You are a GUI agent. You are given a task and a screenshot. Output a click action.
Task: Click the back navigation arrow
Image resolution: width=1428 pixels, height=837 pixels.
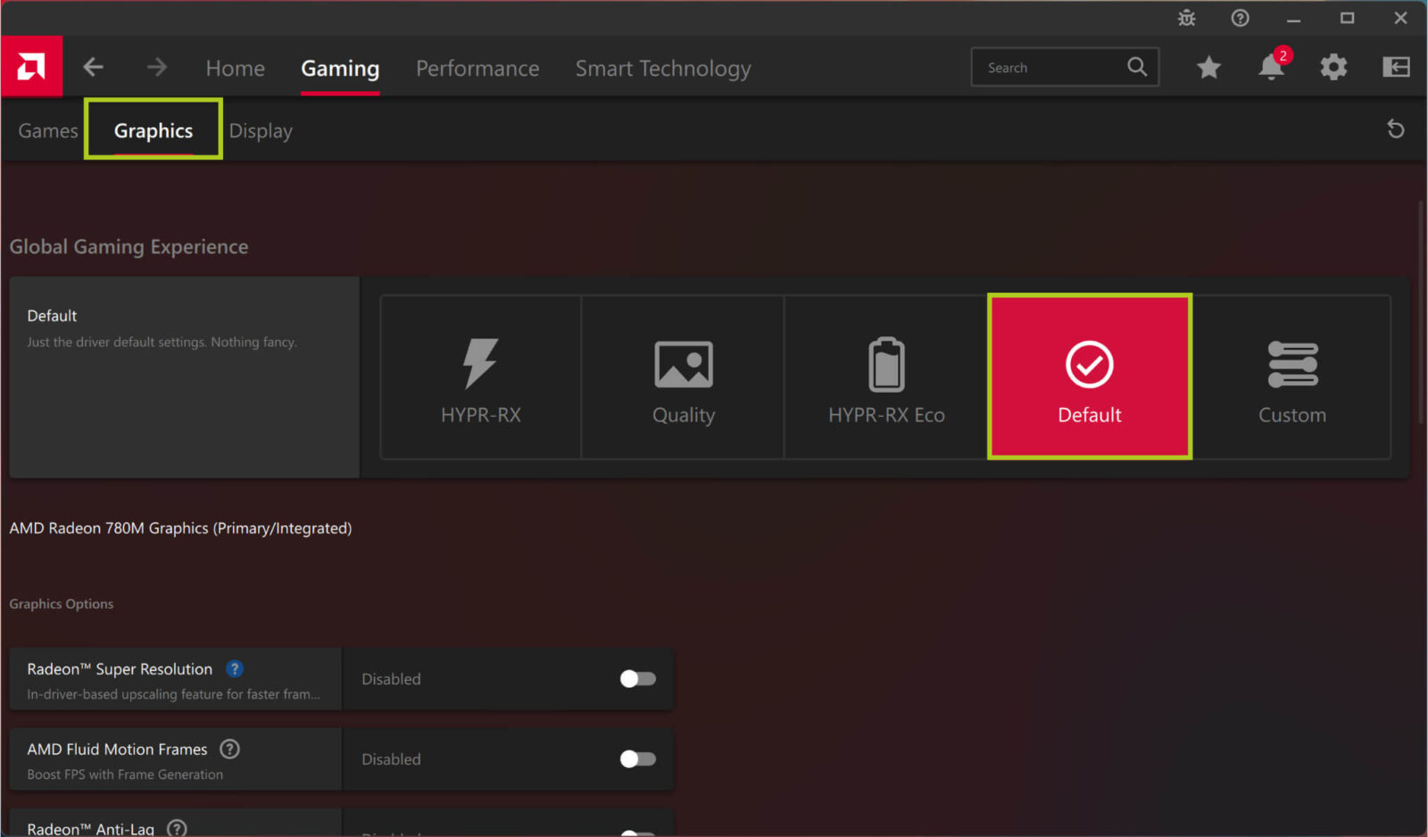pos(93,67)
